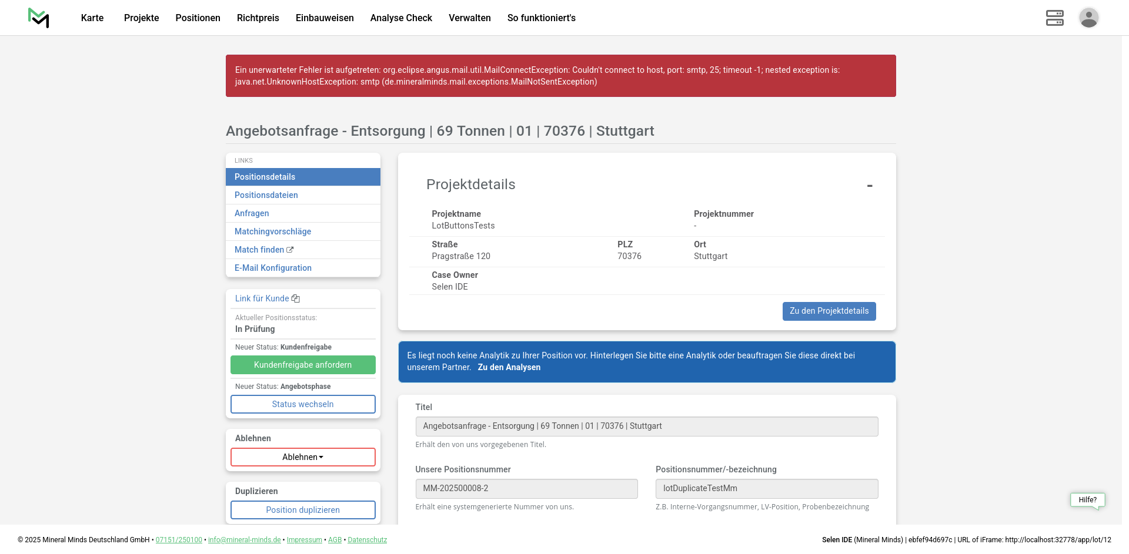1129x554 pixels.
Task: Open E-Mail Konfiguration in the sidebar
Action: pos(273,268)
